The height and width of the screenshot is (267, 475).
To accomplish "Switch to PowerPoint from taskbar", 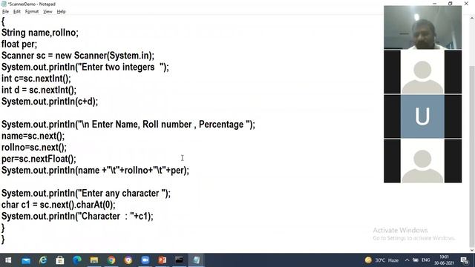I will [x=162, y=260].
